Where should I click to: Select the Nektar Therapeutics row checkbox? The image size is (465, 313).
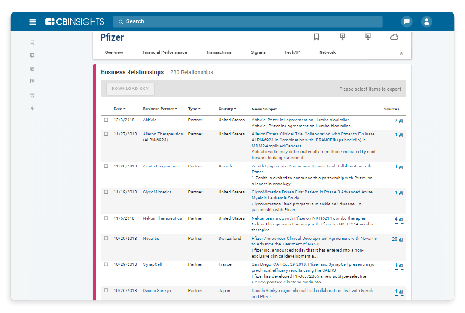[106, 218]
